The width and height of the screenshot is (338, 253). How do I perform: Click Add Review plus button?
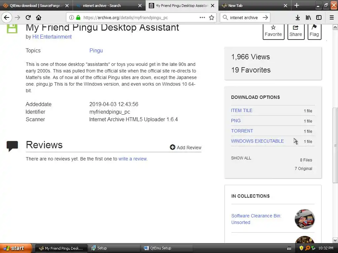pos(186,147)
